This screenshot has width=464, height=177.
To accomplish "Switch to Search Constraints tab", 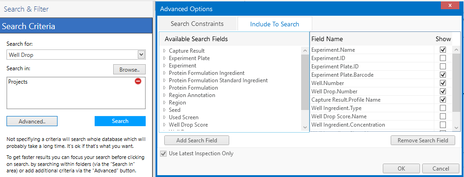I will [x=197, y=24].
